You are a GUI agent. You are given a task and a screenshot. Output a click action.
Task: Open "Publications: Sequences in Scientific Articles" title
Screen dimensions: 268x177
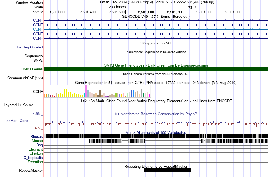(x=156, y=52)
